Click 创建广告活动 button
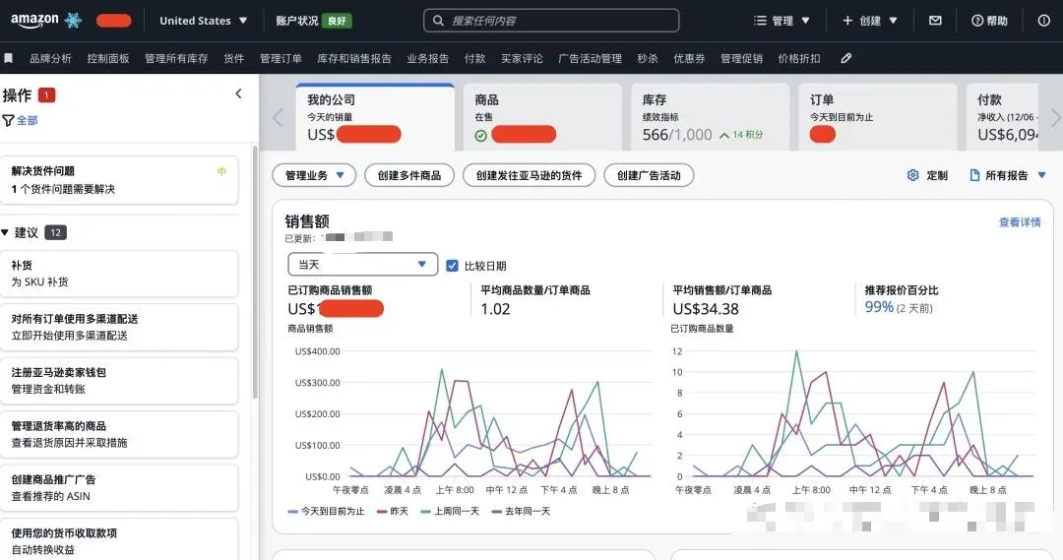 click(649, 175)
